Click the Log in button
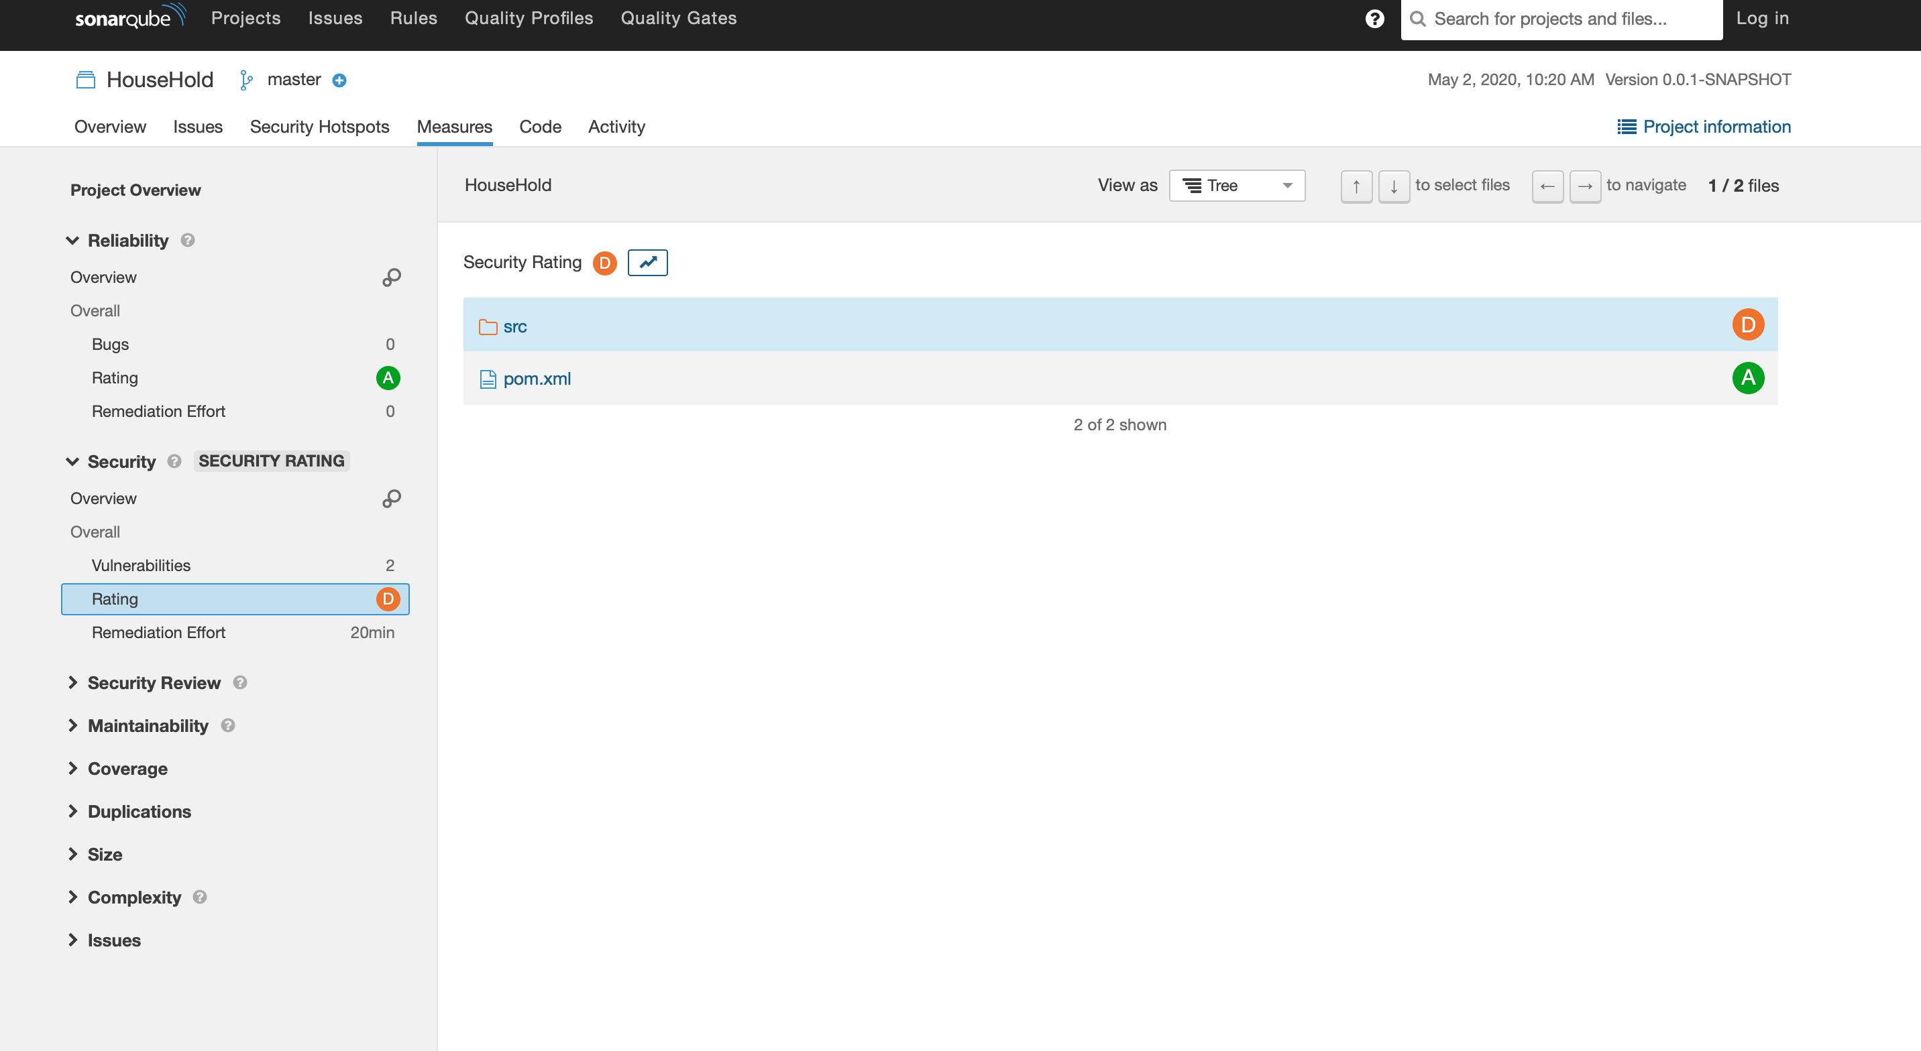 coord(1762,19)
